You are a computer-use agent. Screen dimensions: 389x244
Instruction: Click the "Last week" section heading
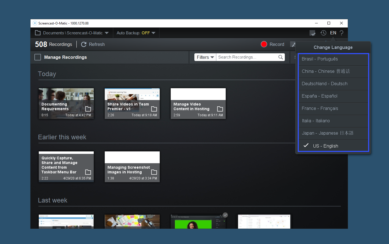pyautogui.click(x=53, y=200)
